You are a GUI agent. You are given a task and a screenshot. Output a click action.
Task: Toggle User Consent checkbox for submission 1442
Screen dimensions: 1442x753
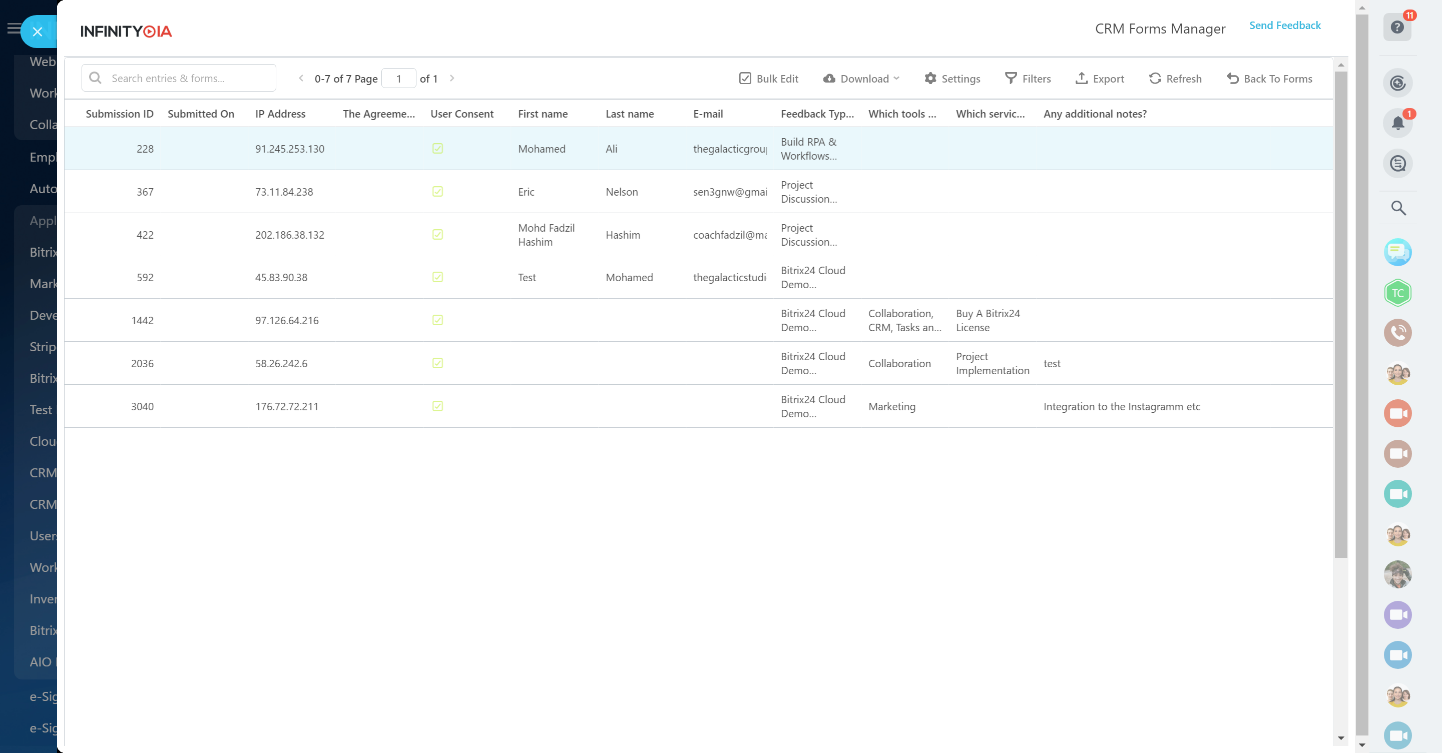click(x=437, y=320)
